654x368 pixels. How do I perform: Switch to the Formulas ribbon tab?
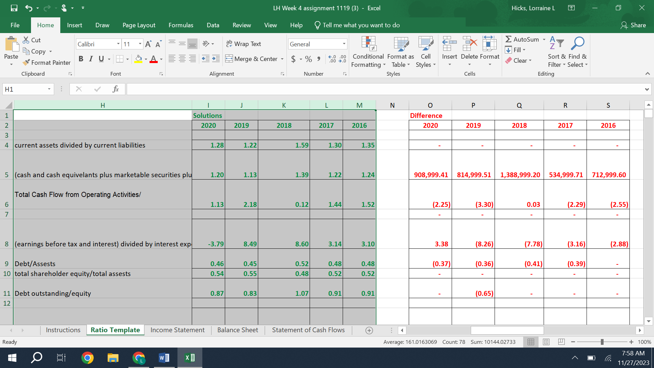181,25
